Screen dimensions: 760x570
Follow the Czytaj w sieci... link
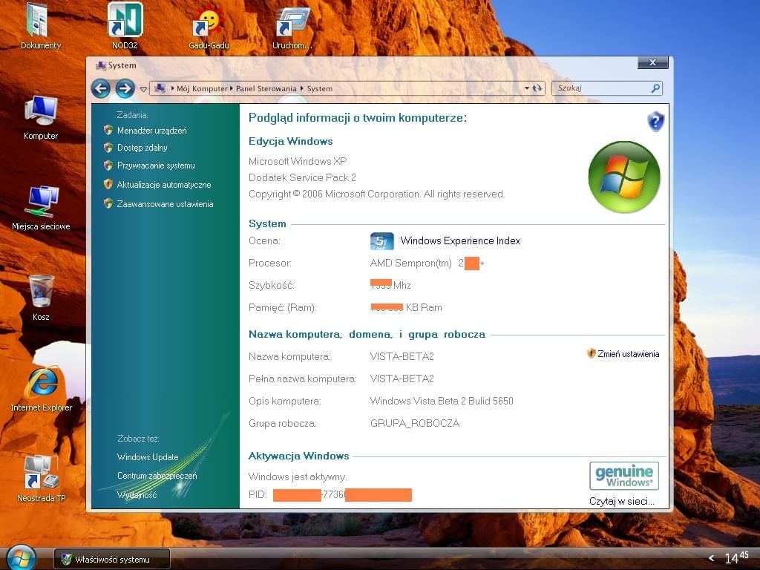[x=622, y=501]
